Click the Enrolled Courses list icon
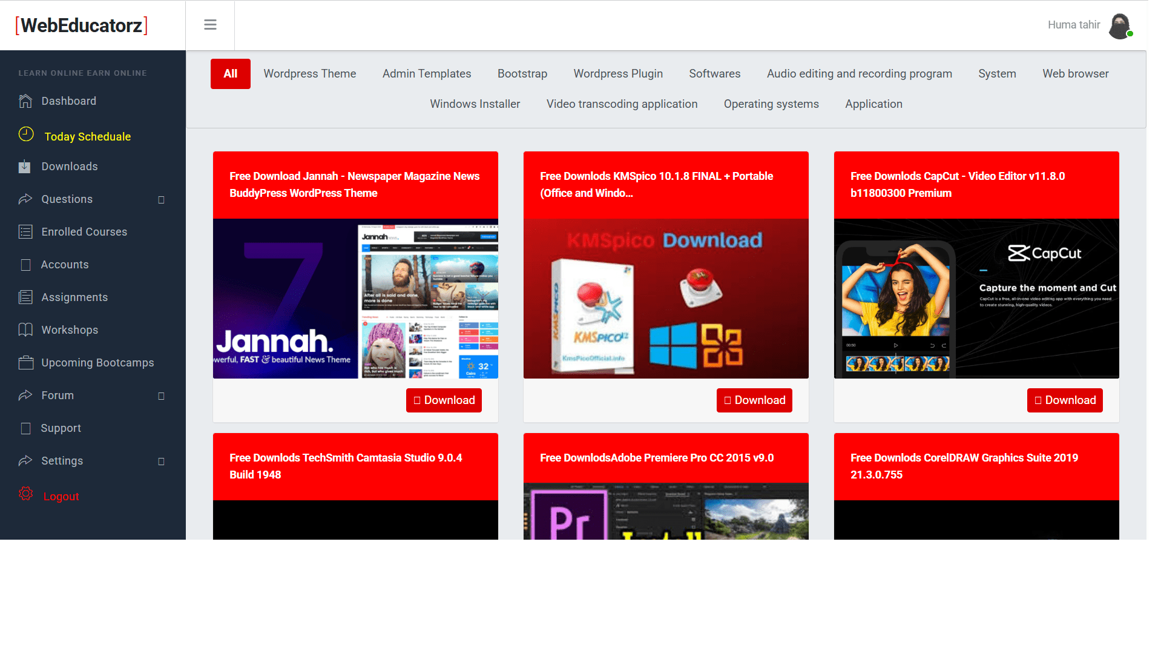This screenshot has width=1161, height=659. [25, 232]
